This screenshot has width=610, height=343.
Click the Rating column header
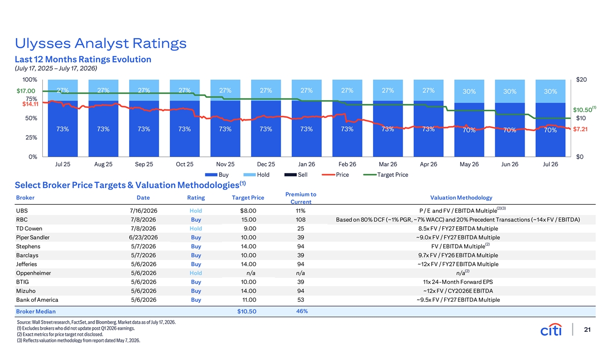pos(196,197)
